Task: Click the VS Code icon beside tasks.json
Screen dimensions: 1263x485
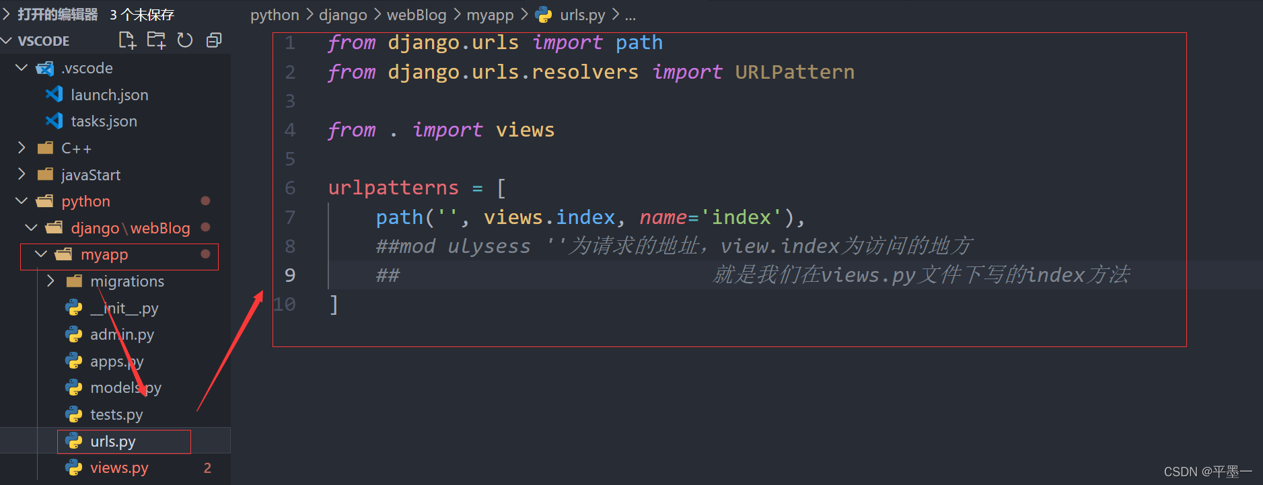Action: click(54, 121)
